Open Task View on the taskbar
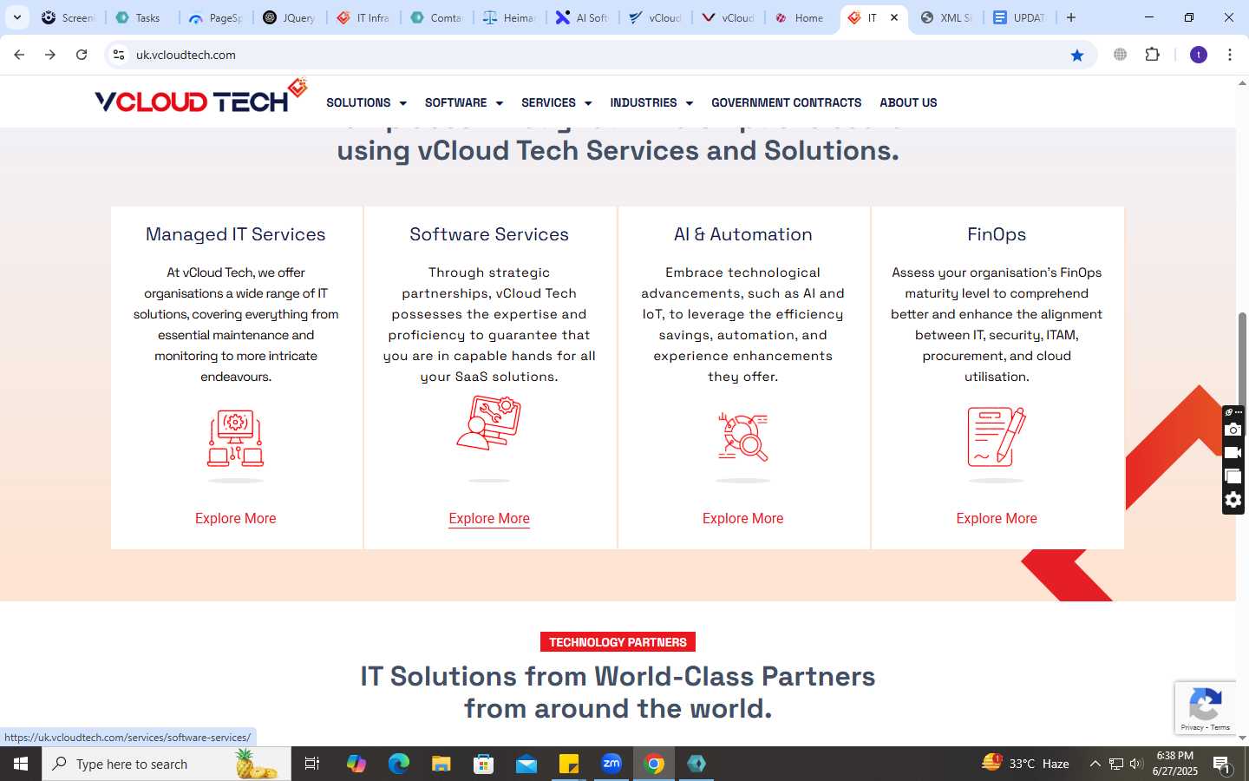 click(x=312, y=764)
